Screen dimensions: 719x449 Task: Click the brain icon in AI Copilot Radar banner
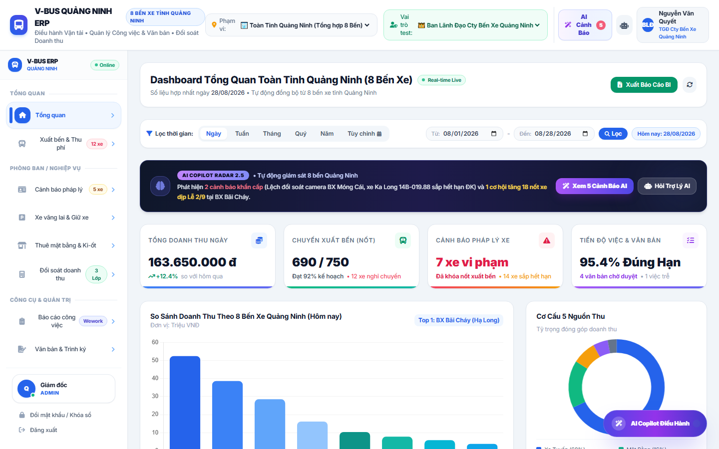[160, 186]
